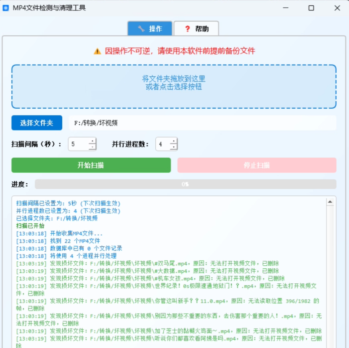Viewport: 349px width, 348px height.
Task: Click the 进度 progress bar
Action: [x=185, y=184]
